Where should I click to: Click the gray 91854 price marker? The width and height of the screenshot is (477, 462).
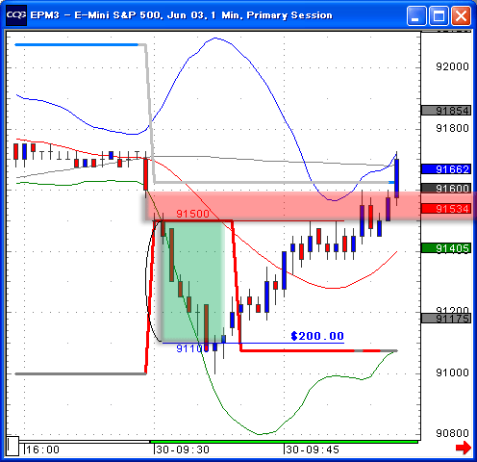[446, 111]
